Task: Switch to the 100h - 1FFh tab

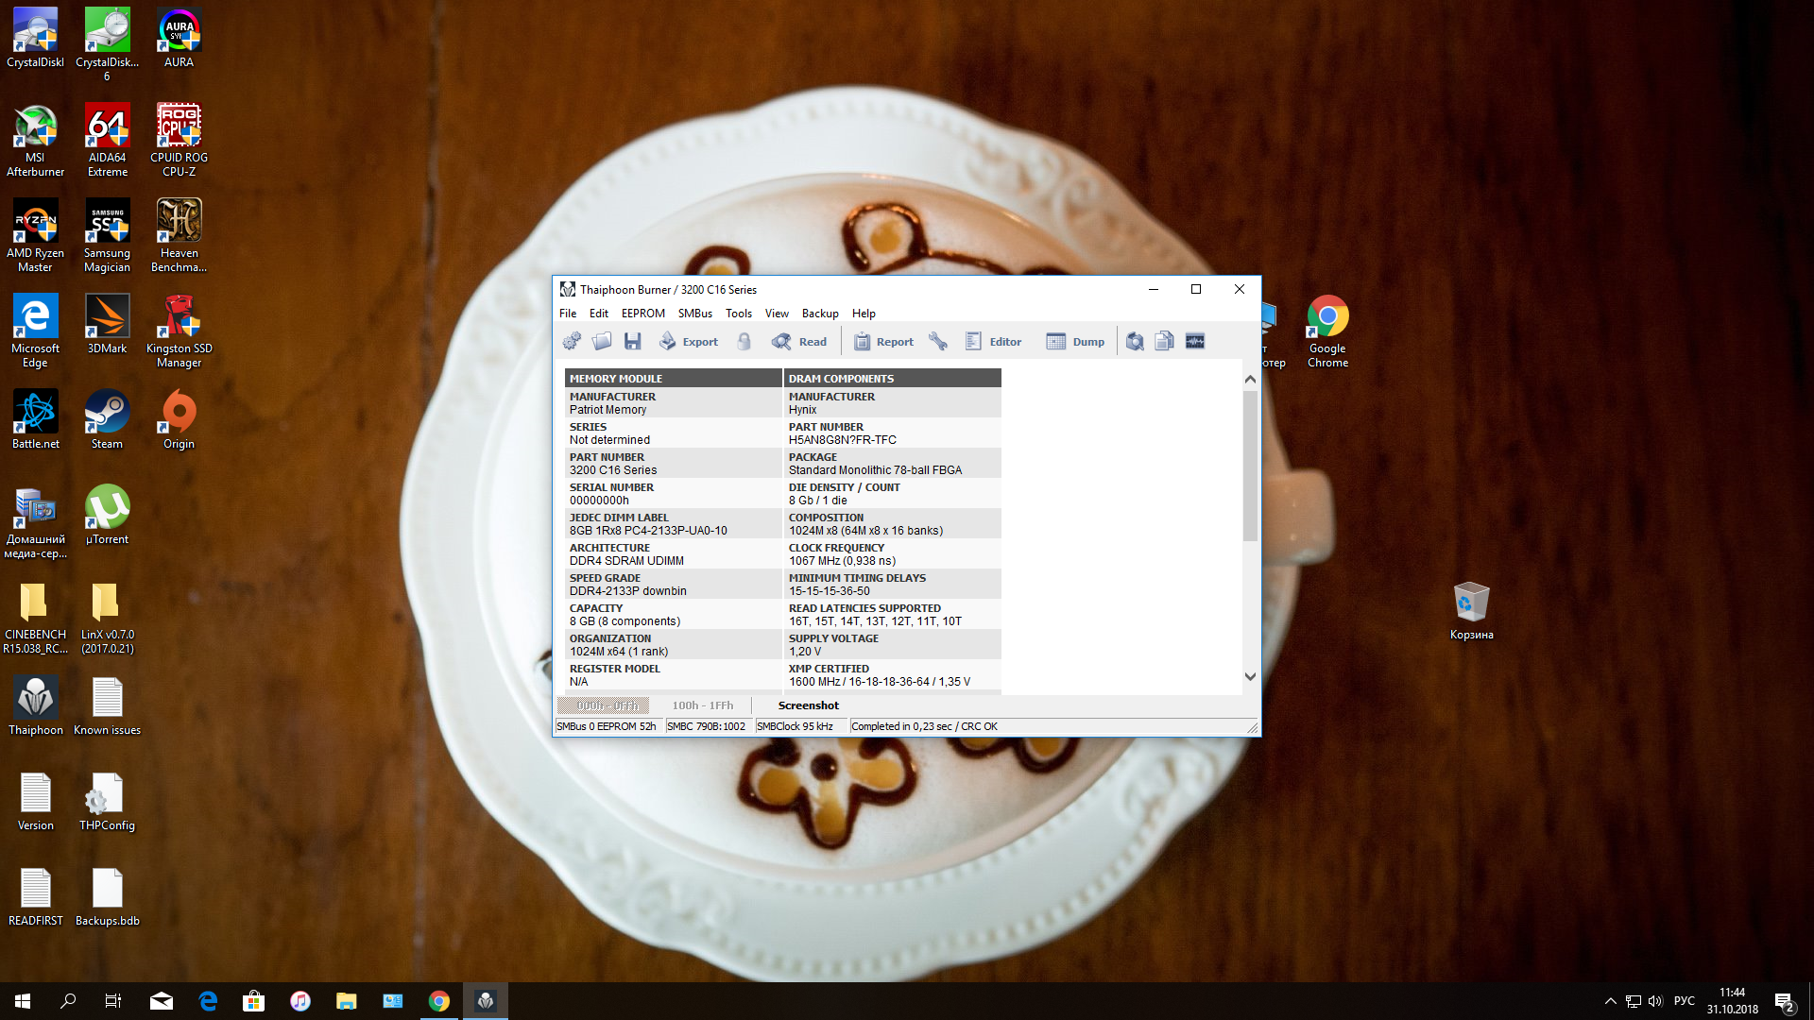Action: coord(702,705)
